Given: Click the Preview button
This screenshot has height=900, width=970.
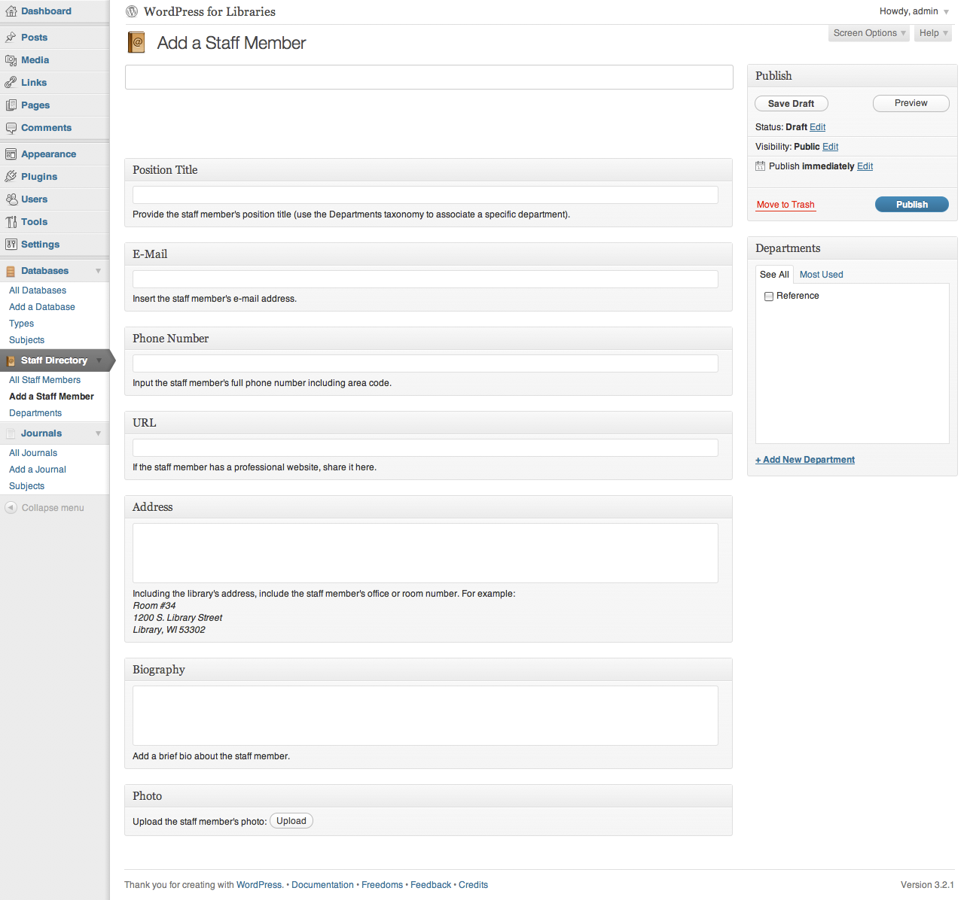Looking at the screenshot, I should 911,103.
